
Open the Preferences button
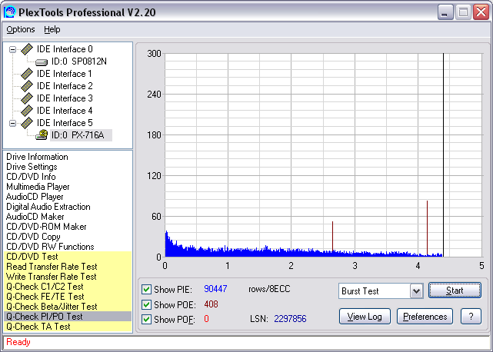tap(425, 317)
